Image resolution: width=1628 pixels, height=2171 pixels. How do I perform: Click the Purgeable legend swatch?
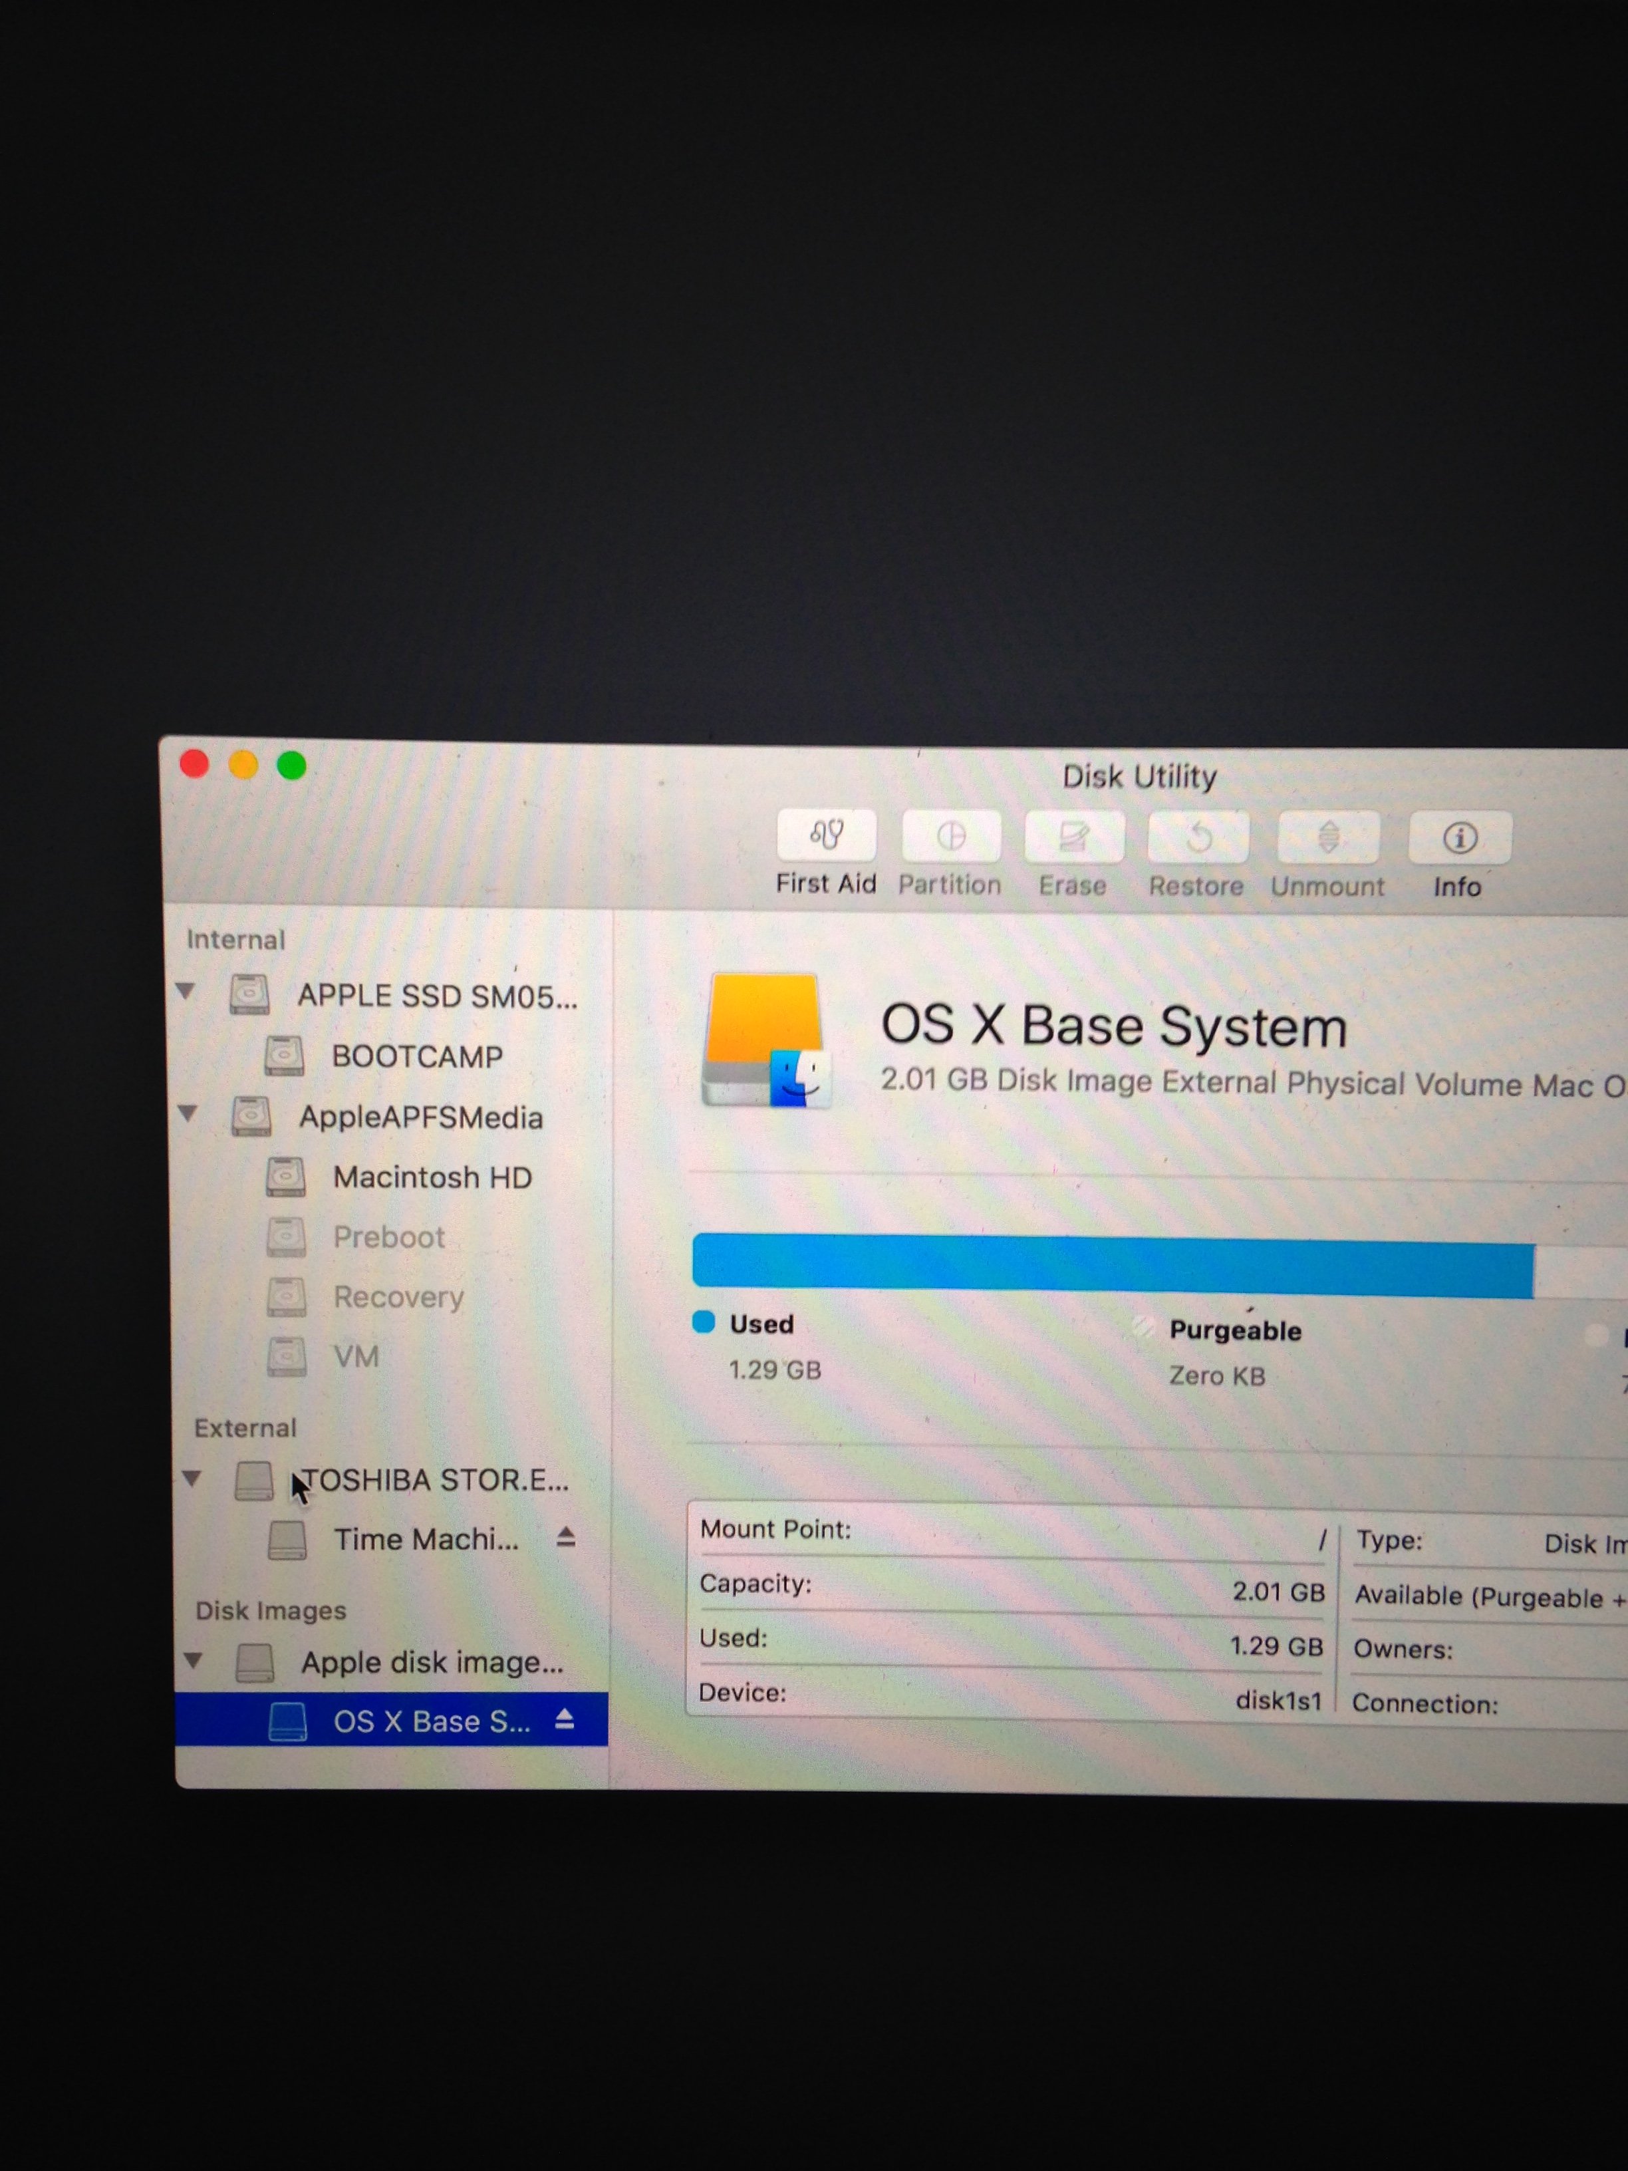click(x=1143, y=1328)
